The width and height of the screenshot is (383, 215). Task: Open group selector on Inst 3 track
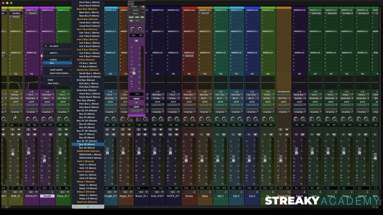click(252, 112)
